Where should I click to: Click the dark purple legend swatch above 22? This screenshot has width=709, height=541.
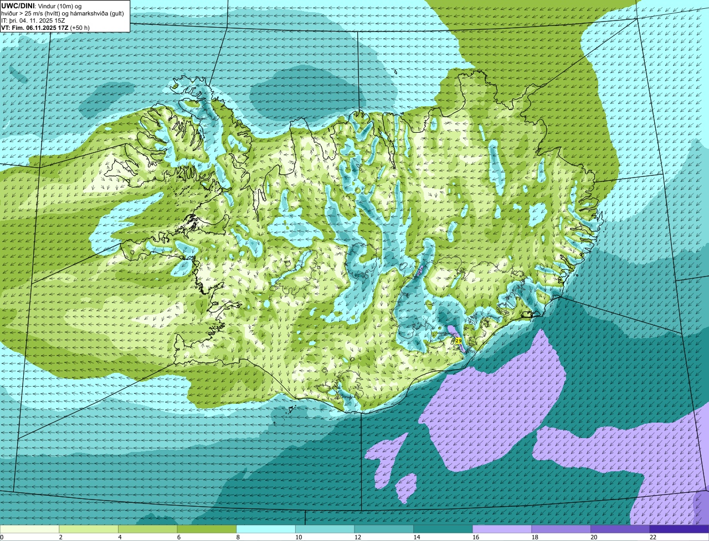[679, 529]
